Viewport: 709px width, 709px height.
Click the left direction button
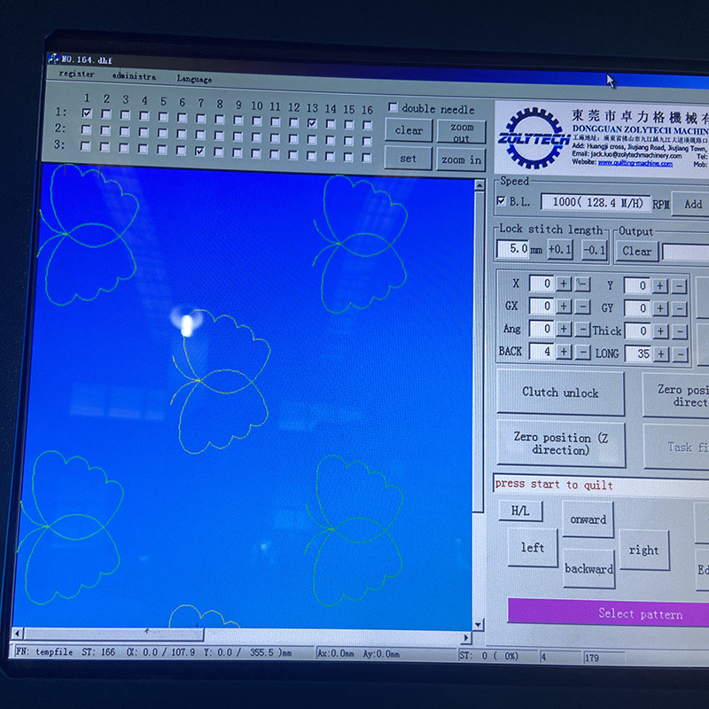coord(533,548)
